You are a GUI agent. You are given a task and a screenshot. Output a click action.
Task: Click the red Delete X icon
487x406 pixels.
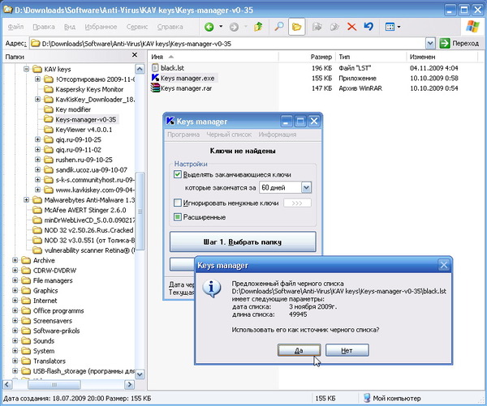click(x=351, y=27)
